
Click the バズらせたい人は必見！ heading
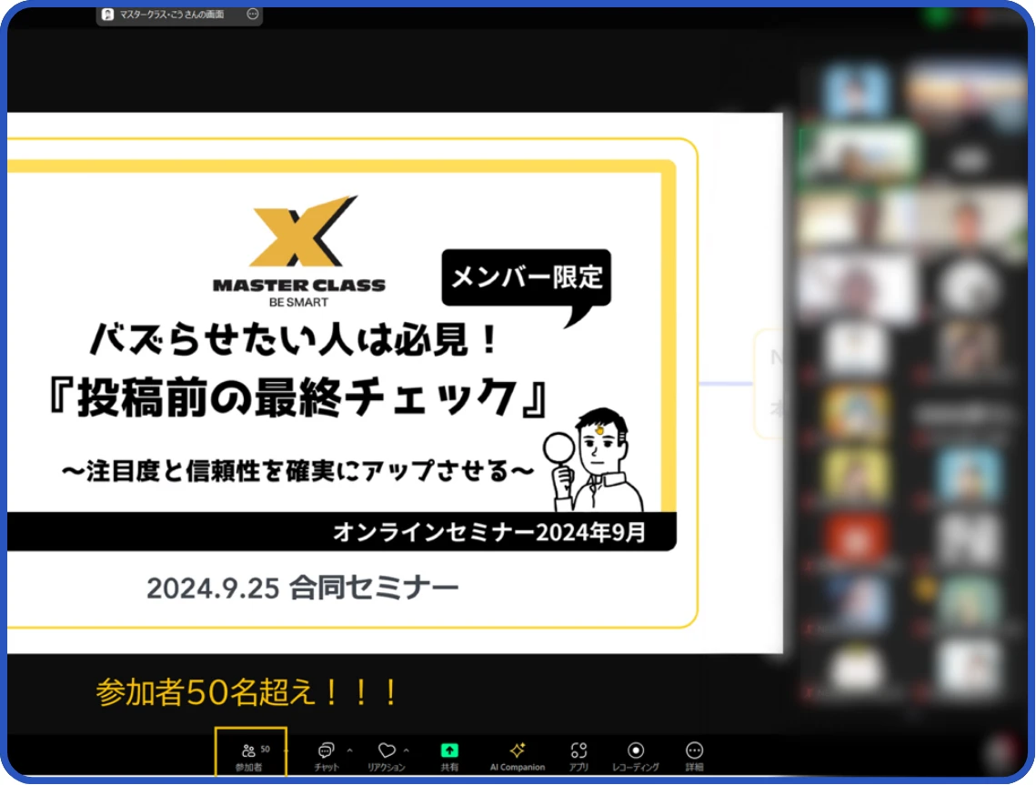pos(295,339)
